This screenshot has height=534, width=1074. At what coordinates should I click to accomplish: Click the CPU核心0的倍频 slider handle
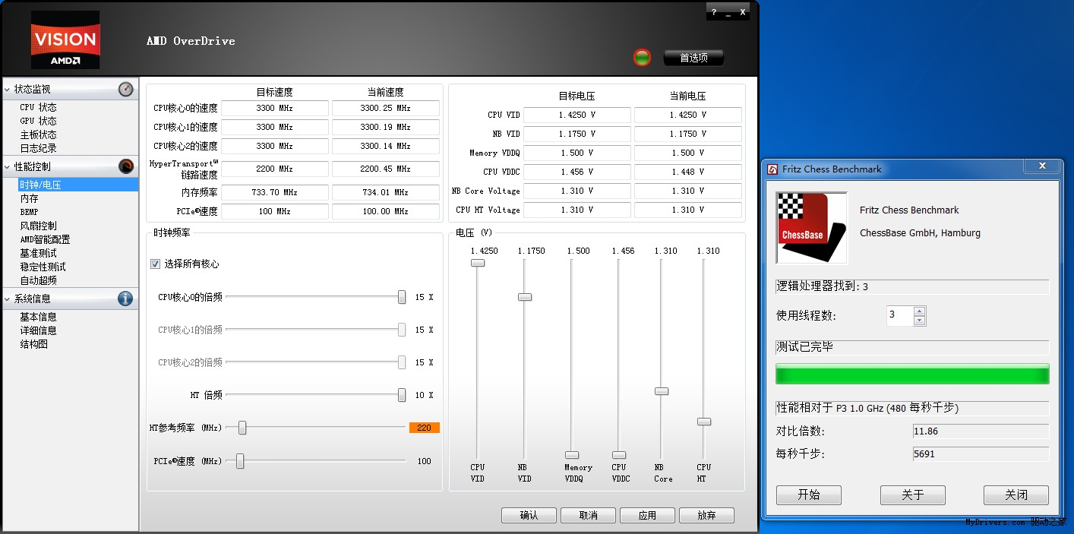pyautogui.click(x=402, y=297)
